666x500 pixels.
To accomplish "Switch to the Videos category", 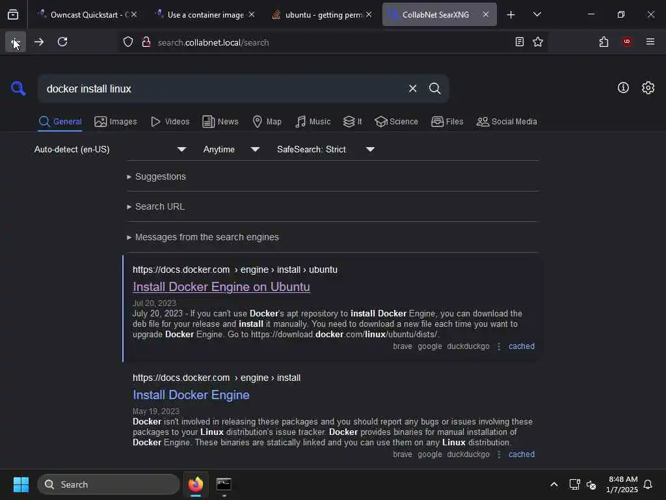I will point(170,122).
